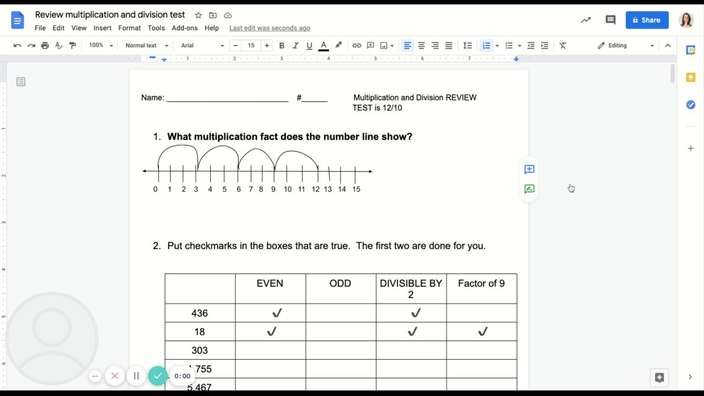Pause the screen recording
This screenshot has width=704, height=396.
click(x=136, y=376)
